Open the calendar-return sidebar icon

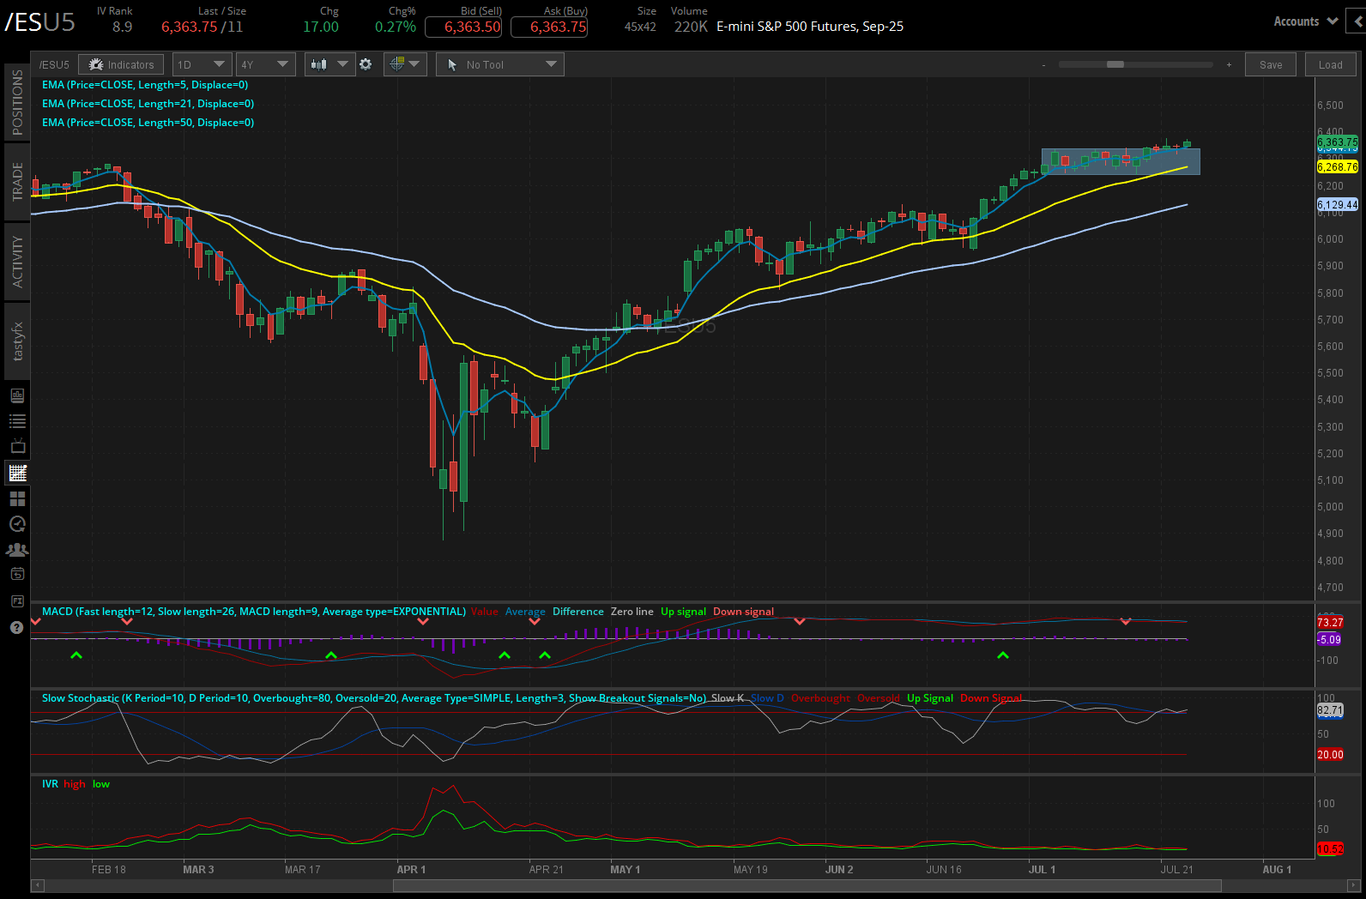pos(17,575)
